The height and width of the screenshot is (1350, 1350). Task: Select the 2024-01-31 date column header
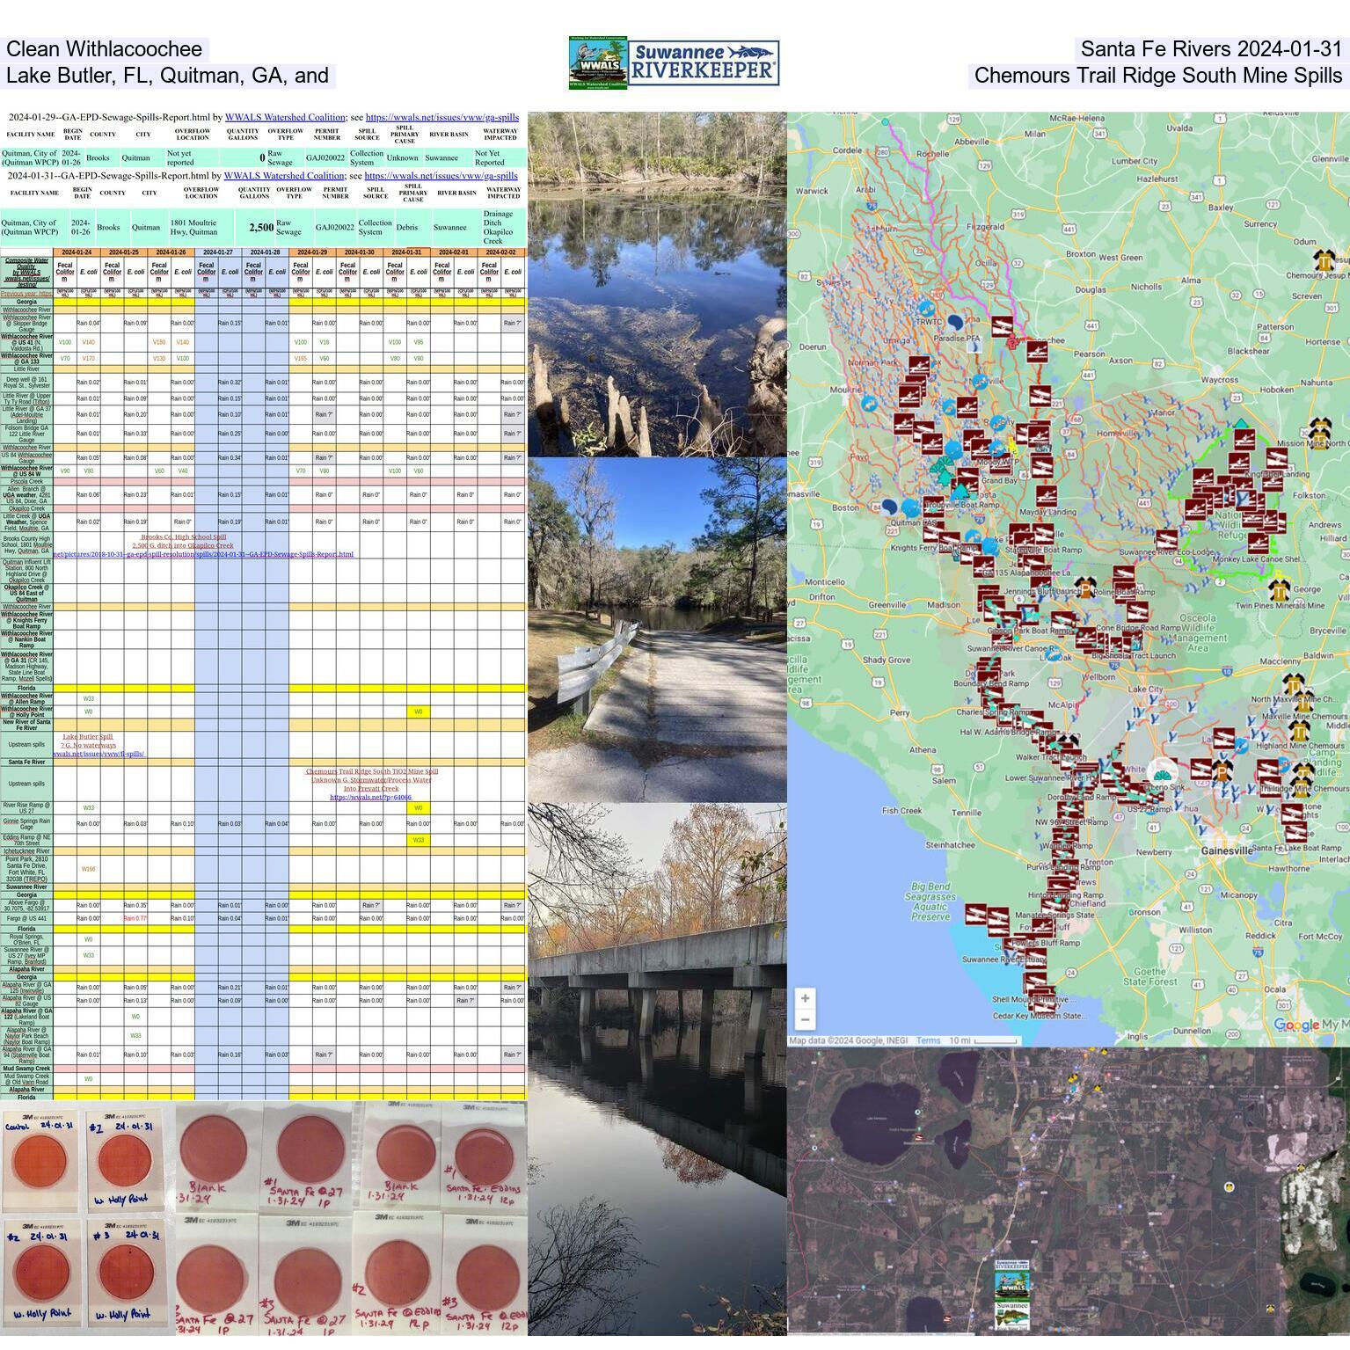click(x=406, y=252)
